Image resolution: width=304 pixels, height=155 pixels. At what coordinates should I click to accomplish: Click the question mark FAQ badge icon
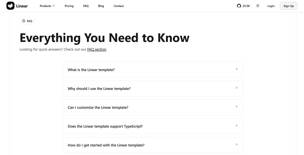click(24, 21)
